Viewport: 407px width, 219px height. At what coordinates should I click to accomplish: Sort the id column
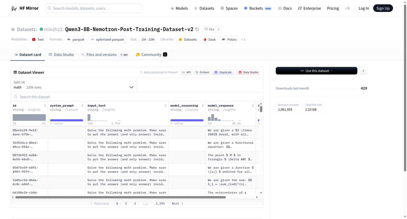tap(45, 106)
